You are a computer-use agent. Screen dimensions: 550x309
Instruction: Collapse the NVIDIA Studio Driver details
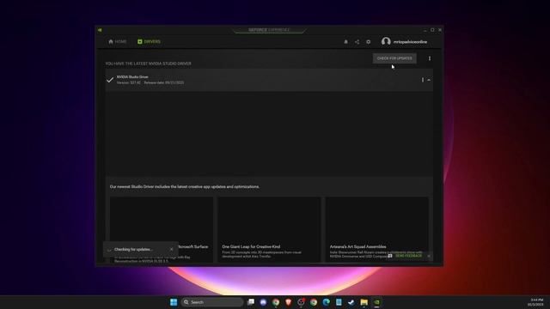click(429, 80)
